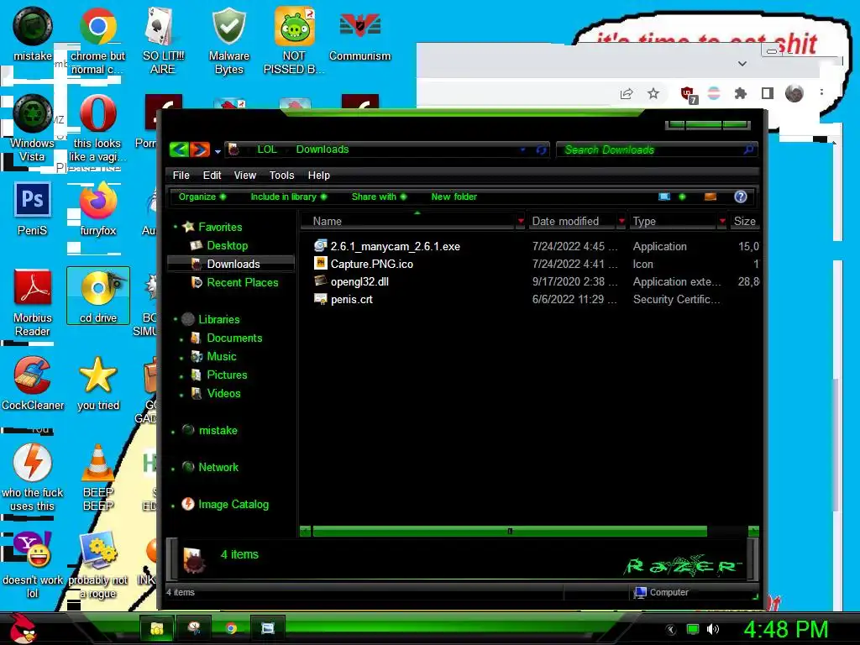Click the file list scroll left arrow

[x=306, y=531]
